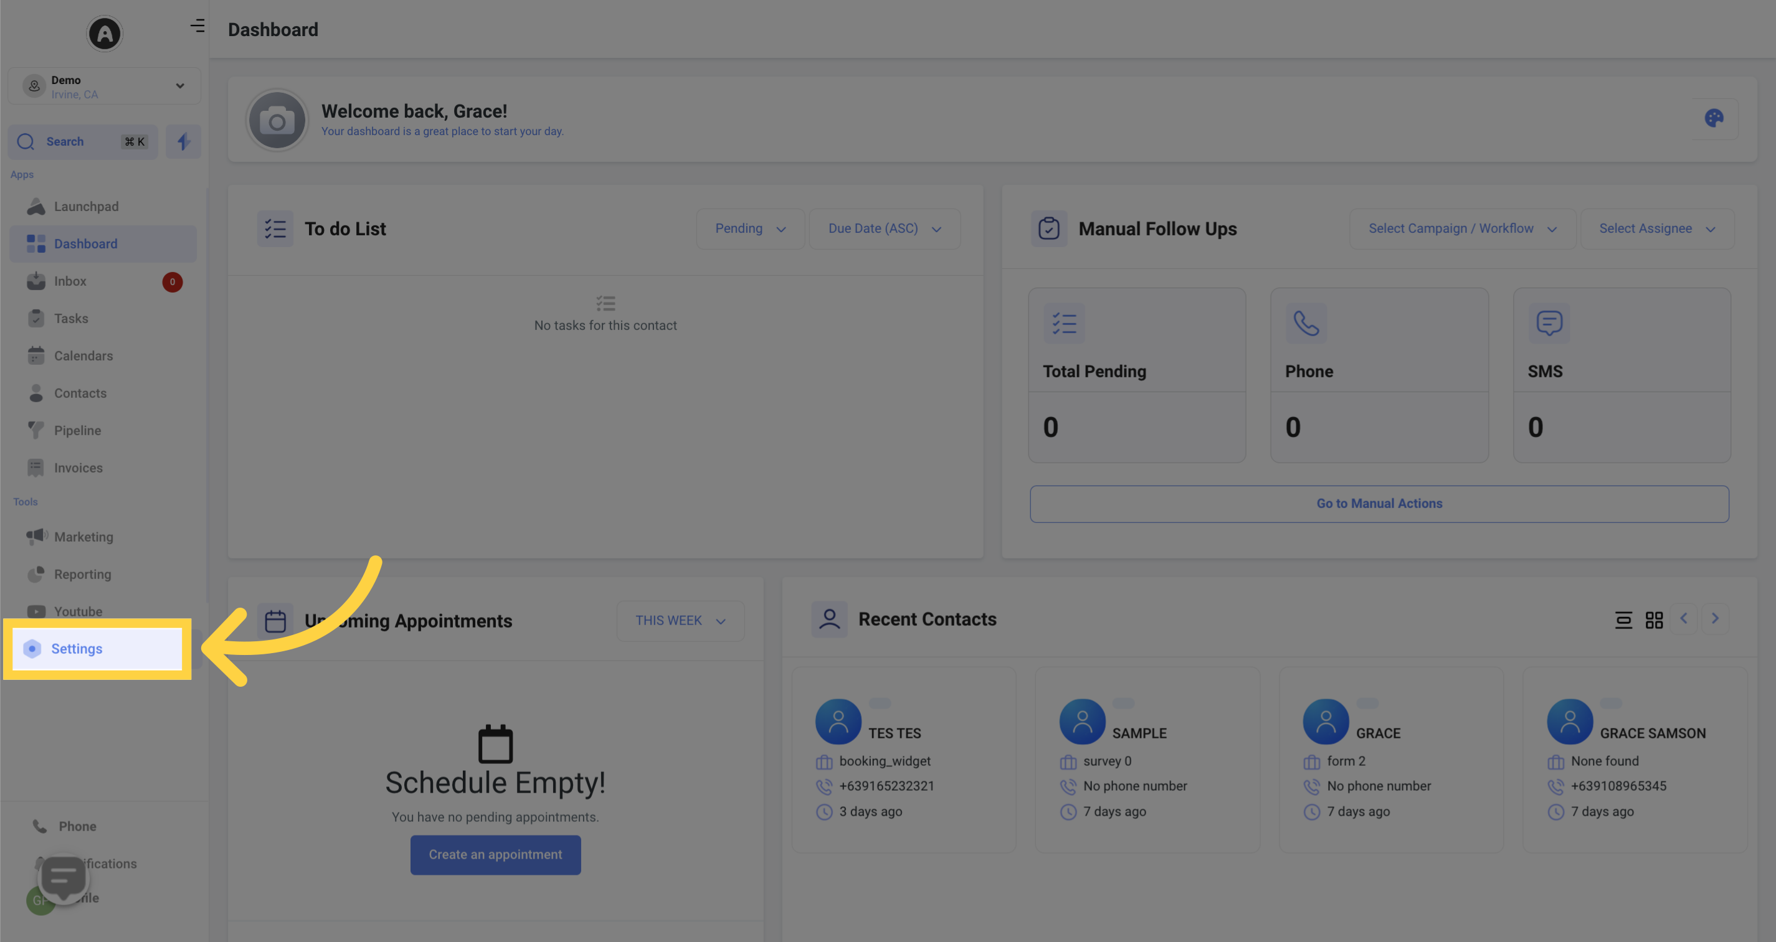The height and width of the screenshot is (942, 1776).
Task: Click the booking_widget source text
Action: (x=885, y=761)
